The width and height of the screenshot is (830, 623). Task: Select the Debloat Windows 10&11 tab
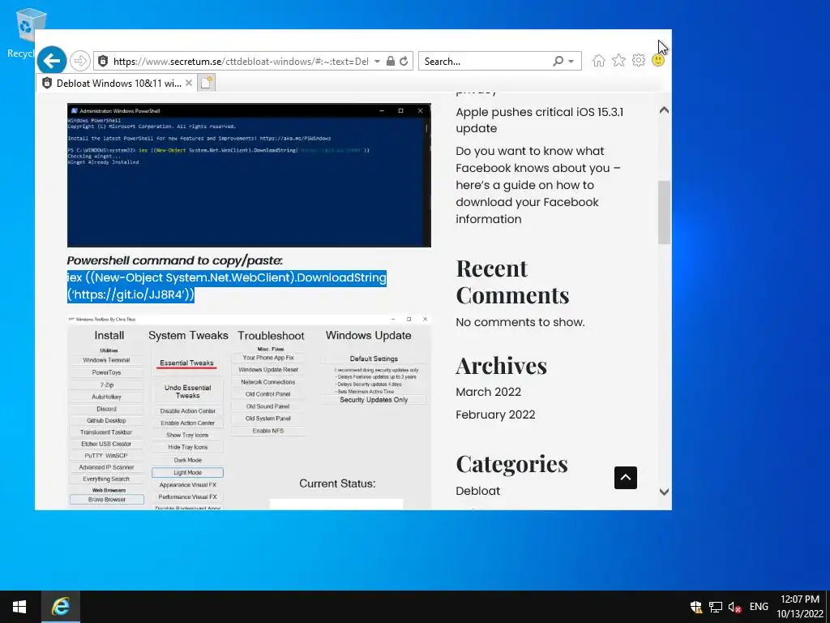tap(117, 84)
